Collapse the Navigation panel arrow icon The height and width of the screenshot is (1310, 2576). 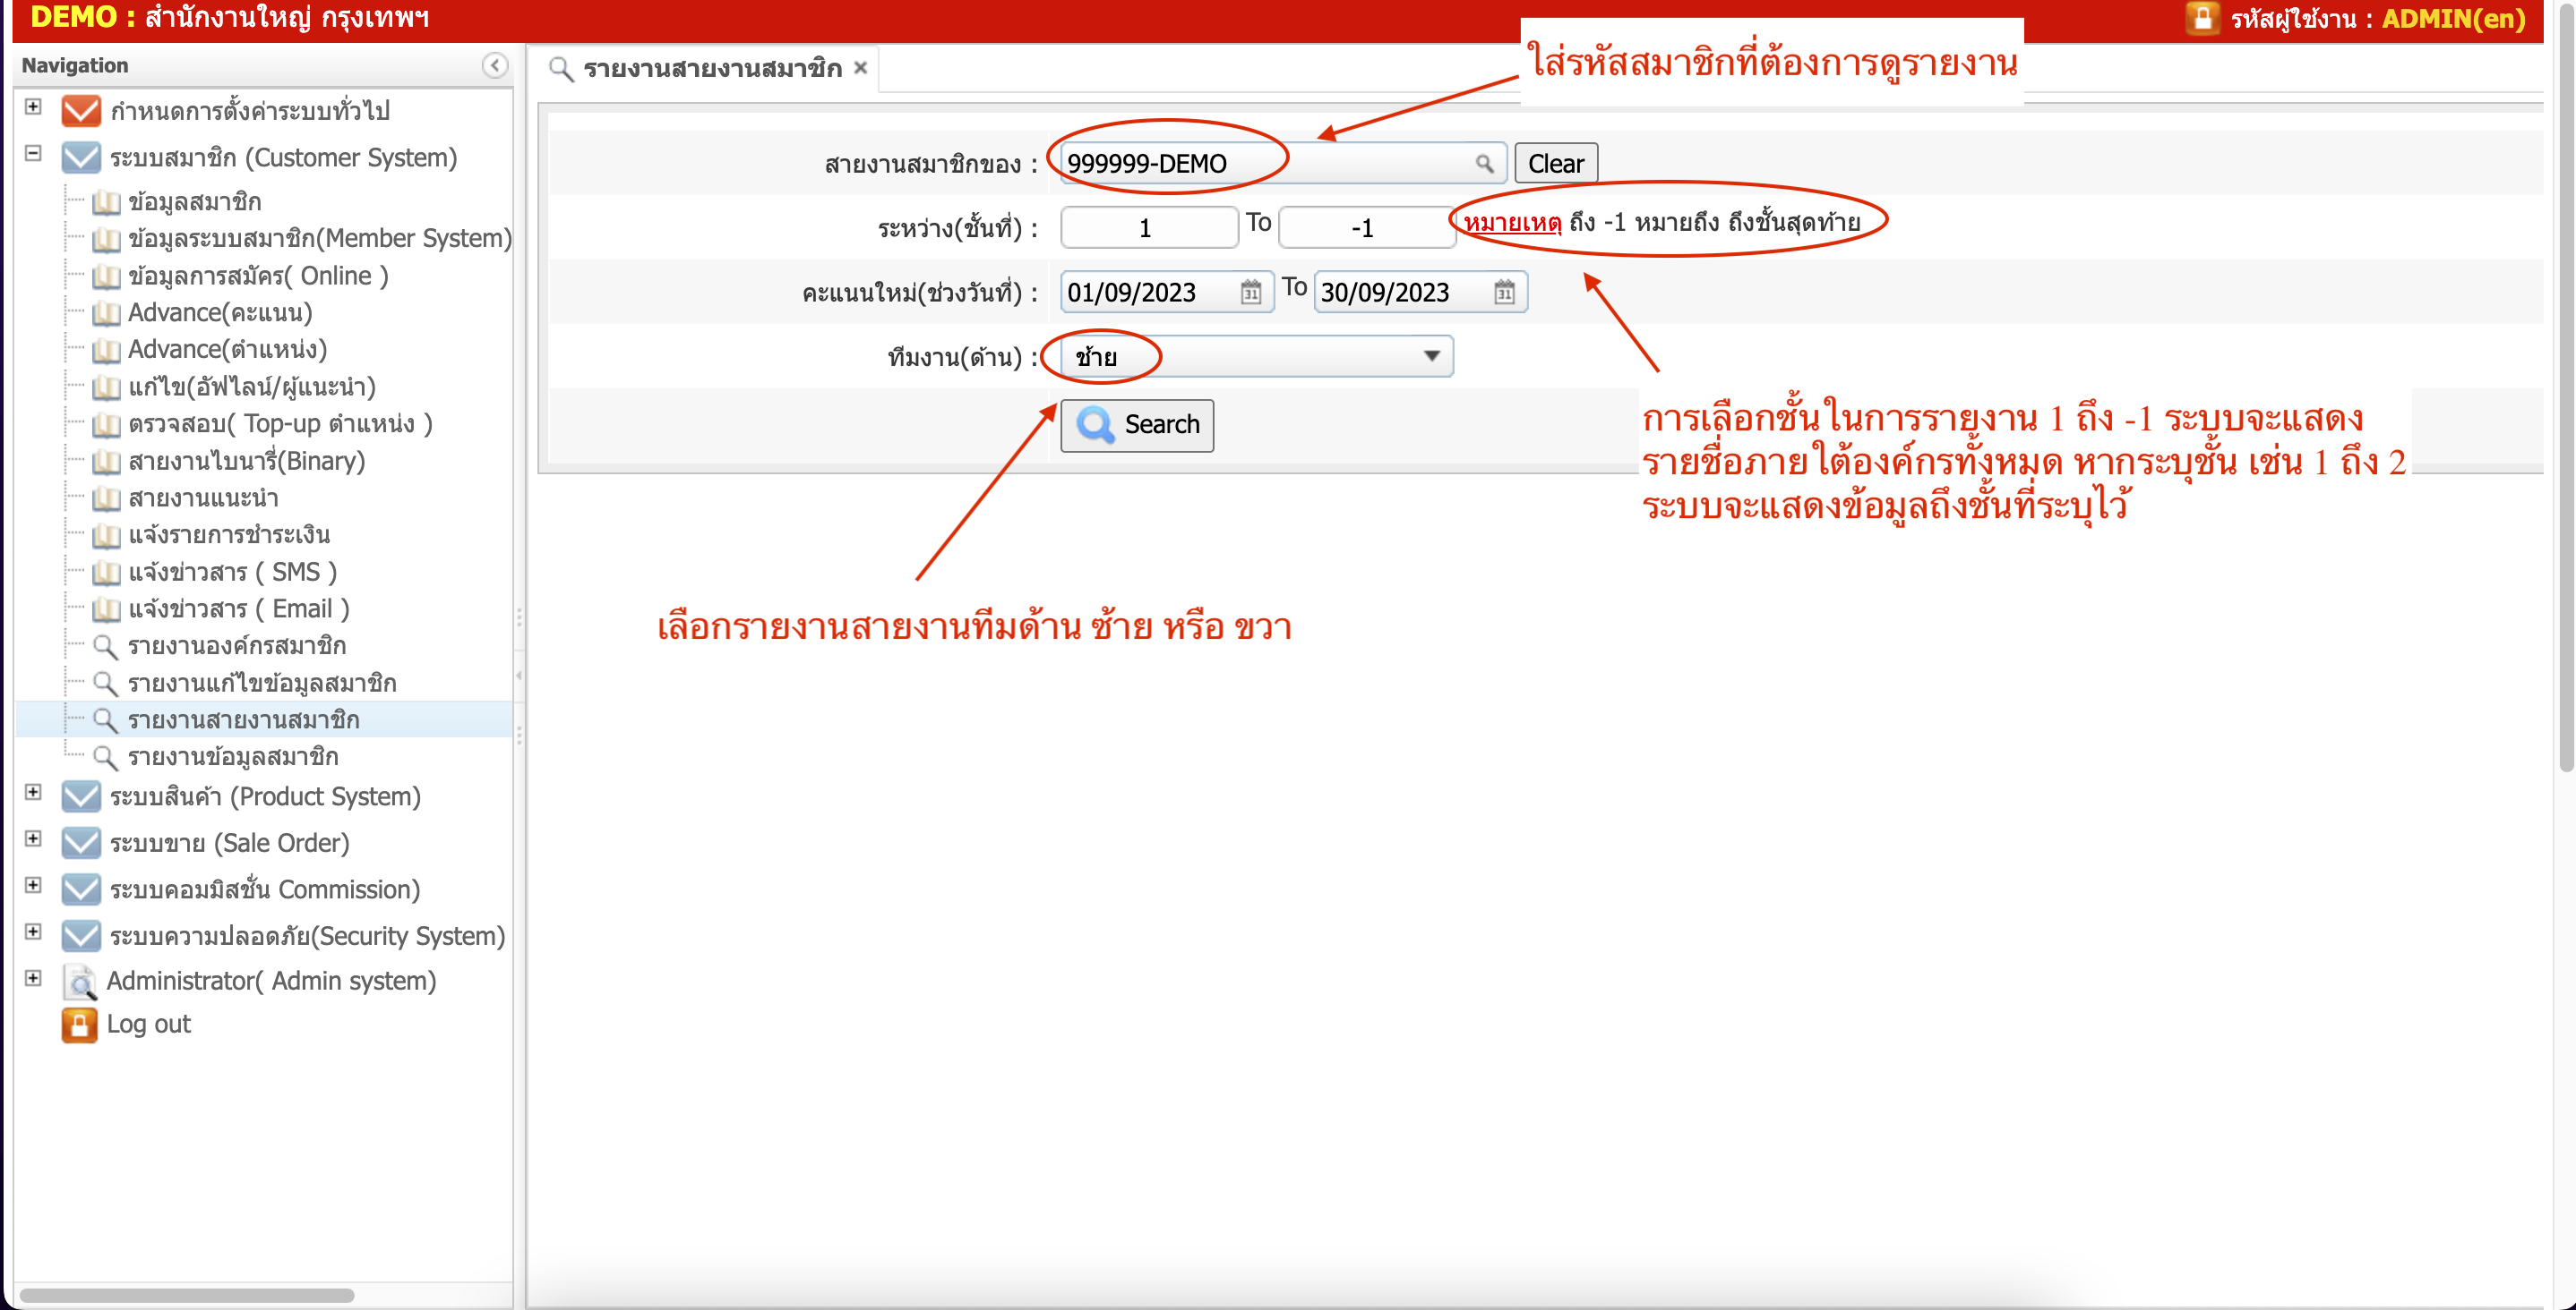click(x=494, y=66)
